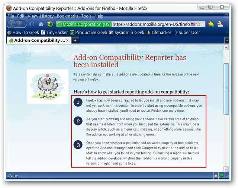Maximize the Firefox window
This screenshot has width=238, height=188.
[x=210, y=7]
